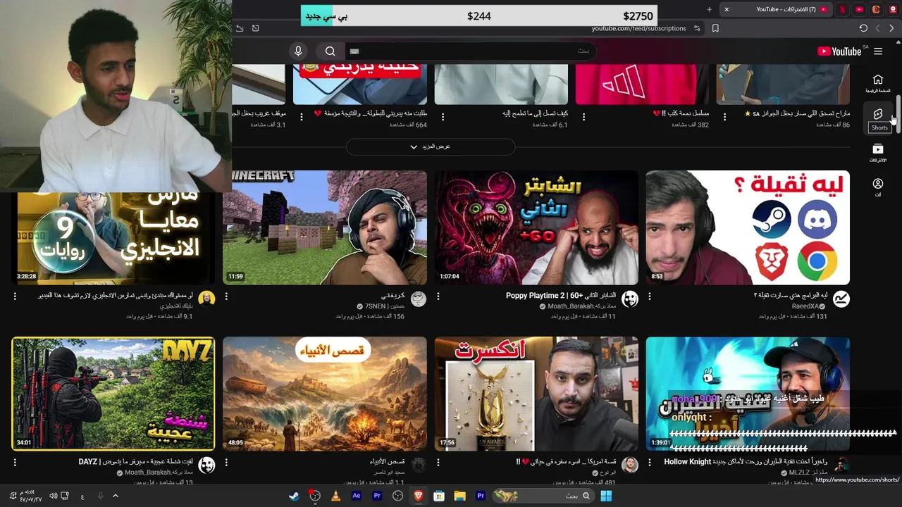This screenshot has width=902, height=507.
Task: Click the search magnifier button
Action: [x=330, y=51]
